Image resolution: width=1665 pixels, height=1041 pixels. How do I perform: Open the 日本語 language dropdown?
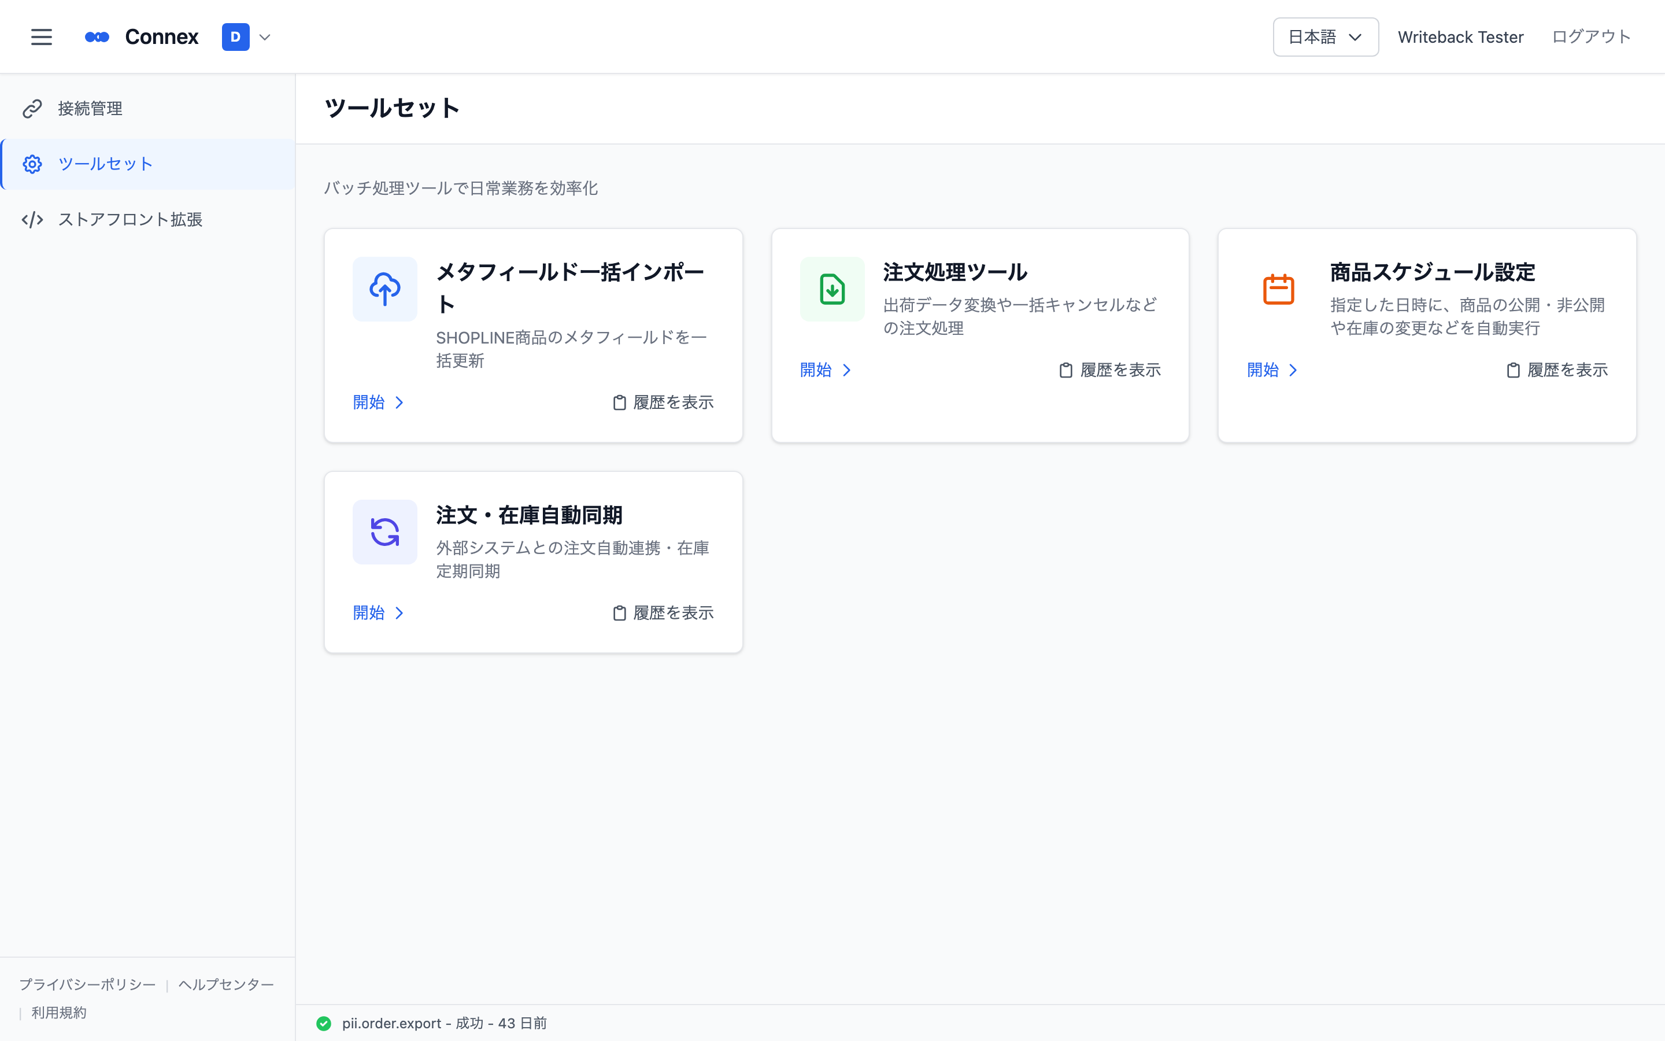pos(1325,37)
